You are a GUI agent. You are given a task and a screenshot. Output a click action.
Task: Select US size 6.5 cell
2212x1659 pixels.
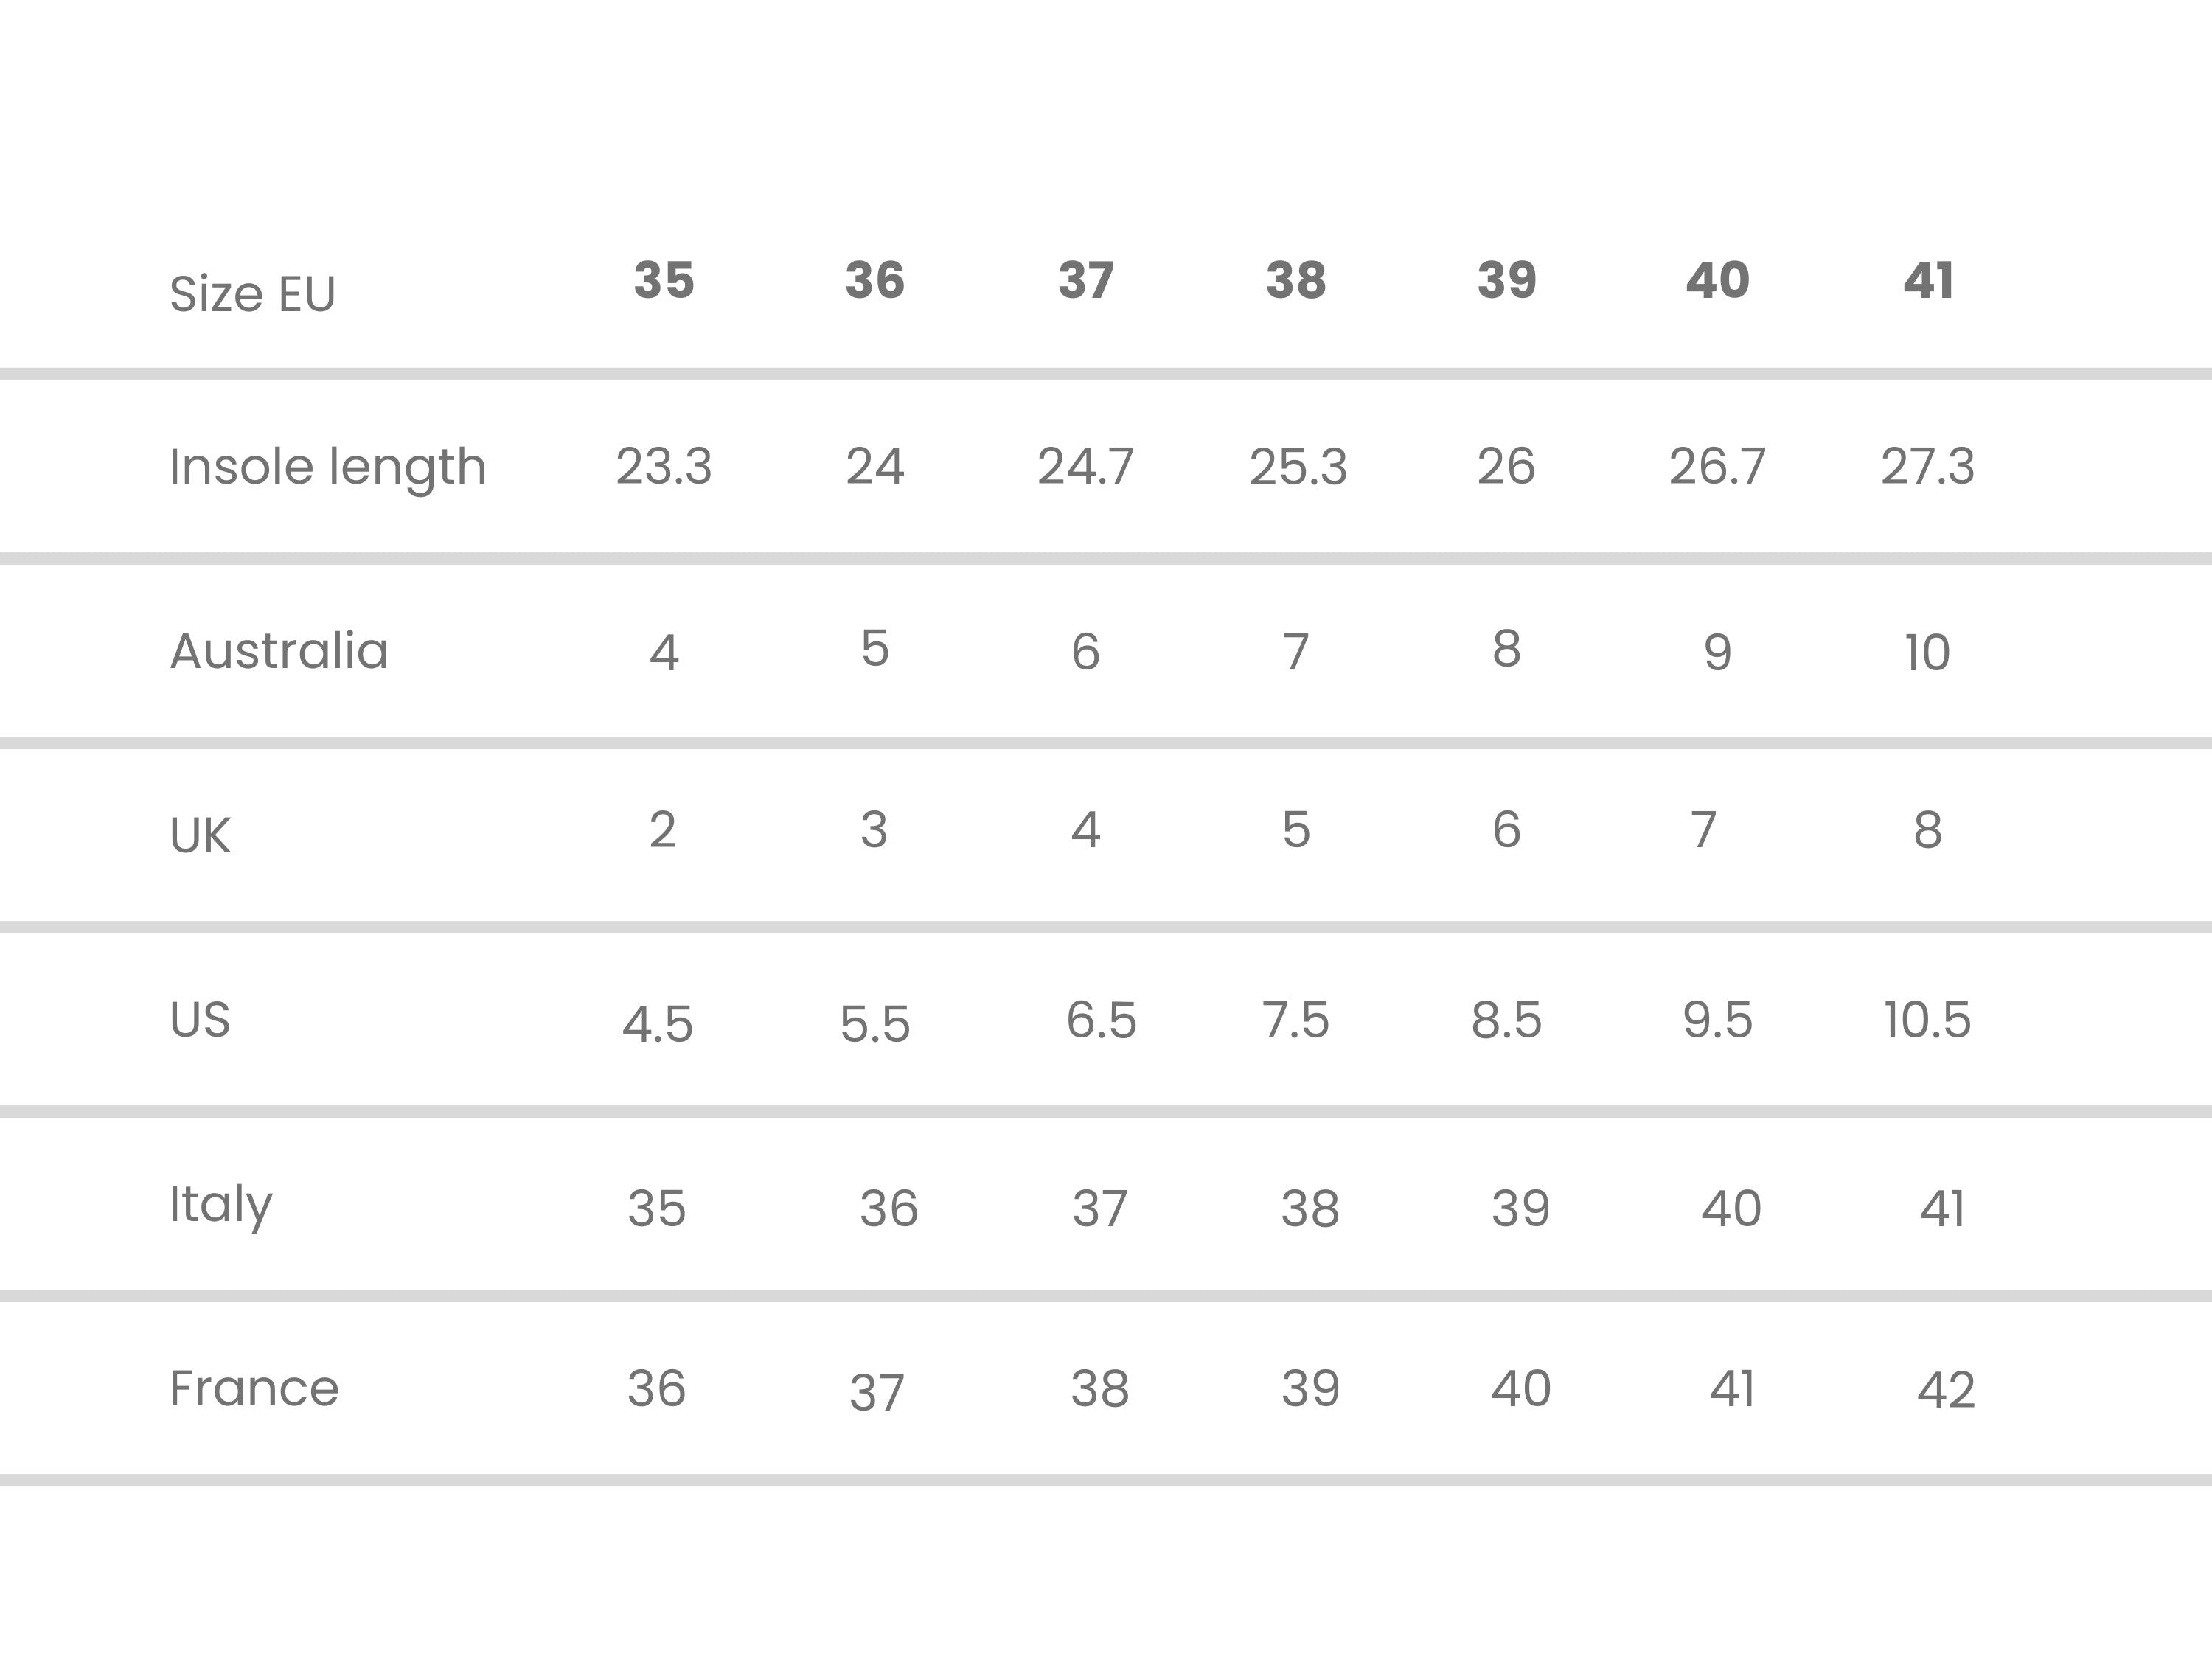coord(1101,1020)
